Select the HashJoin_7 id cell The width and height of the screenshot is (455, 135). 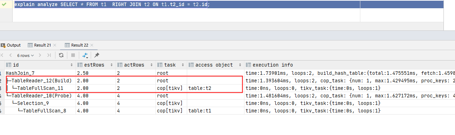[x=41, y=72]
